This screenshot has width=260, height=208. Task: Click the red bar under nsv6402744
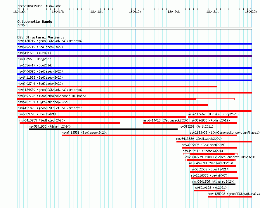coord(117,87)
